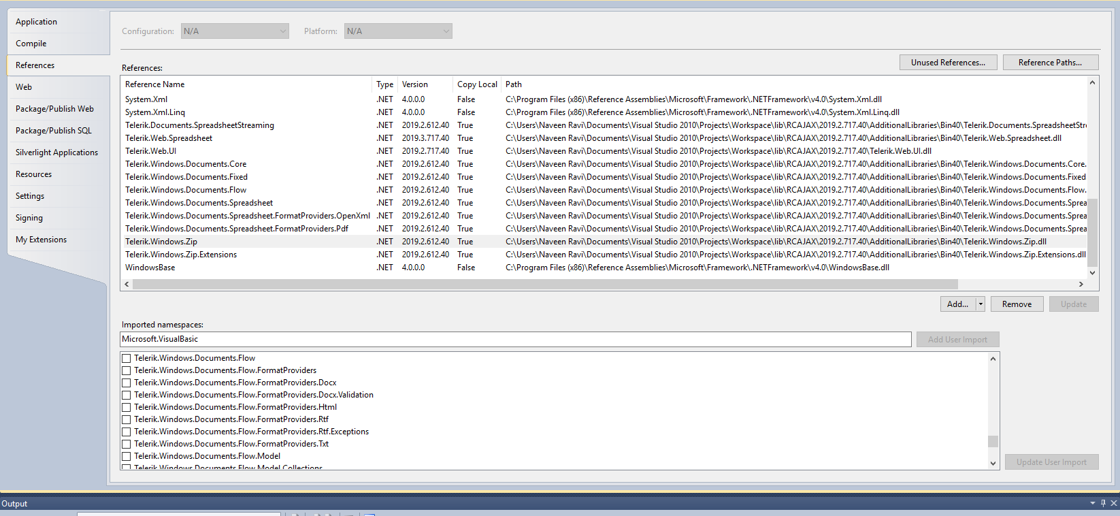Viewport: 1120px width, 516px height.
Task: Click left arrow of References horizontal scrollbar
Action: pos(127,284)
